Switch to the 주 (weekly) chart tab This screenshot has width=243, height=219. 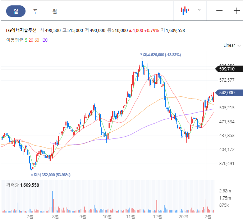[x=35, y=11]
